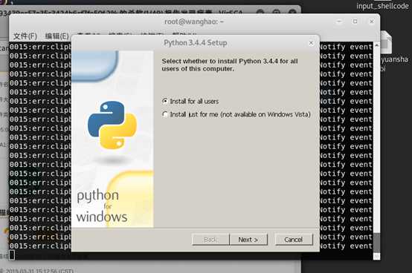Maximize the root@wanghao terminal window
The image size is (412, 273).
click(355, 22)
